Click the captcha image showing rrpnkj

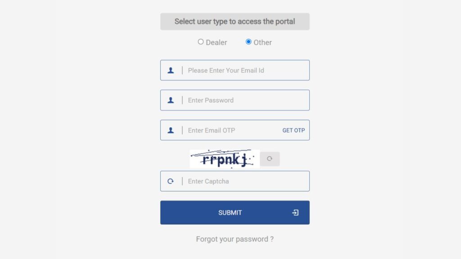(x=225, y=159)
